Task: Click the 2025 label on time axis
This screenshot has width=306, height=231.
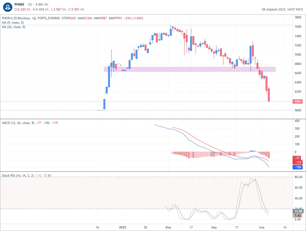Action: tap(123, 227)
